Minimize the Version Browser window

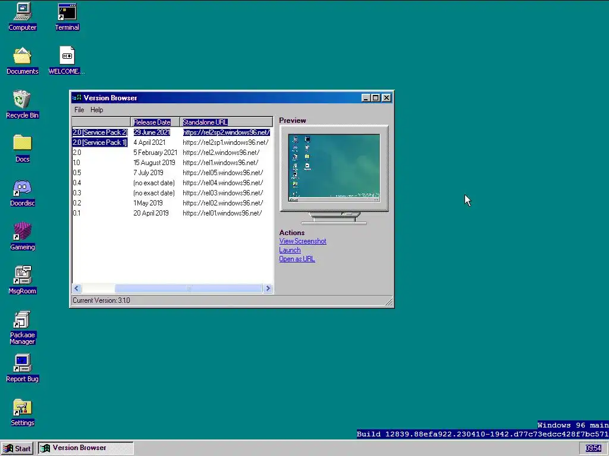[366, 98]
